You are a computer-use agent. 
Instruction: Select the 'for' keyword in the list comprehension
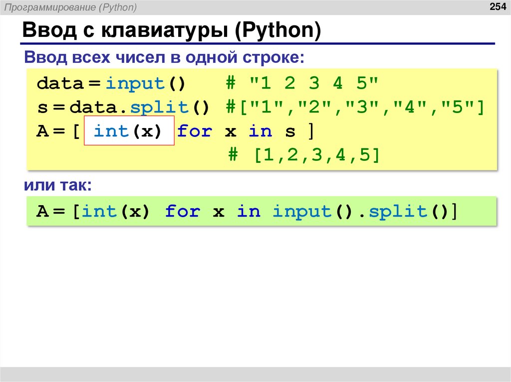[196, 131]
